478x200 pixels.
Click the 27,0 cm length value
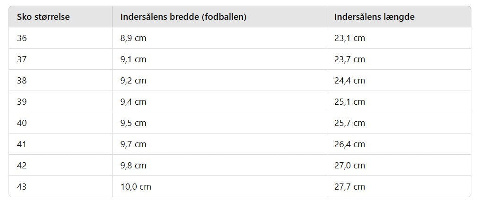349,166
